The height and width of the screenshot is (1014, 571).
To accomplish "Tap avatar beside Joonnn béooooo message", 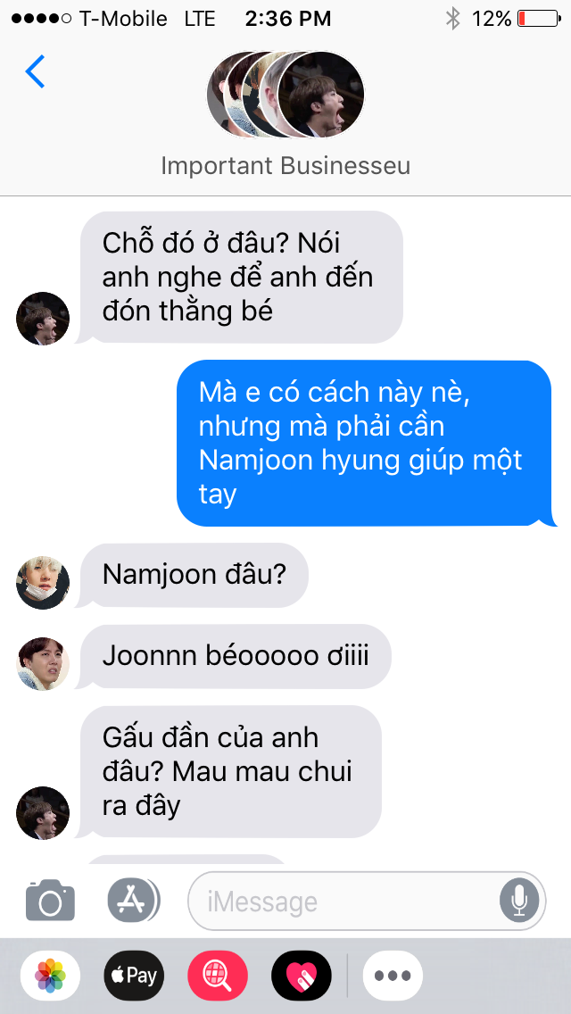I will (43, 663).
